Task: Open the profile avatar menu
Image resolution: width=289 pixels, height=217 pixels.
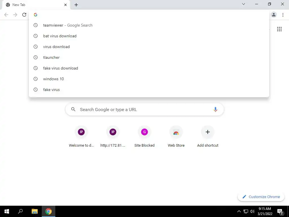Action: click(274, 15)
